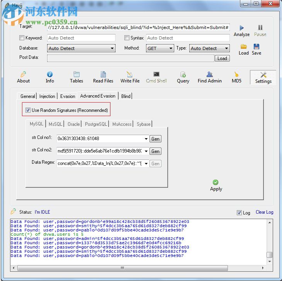Select the Oracle database tab
This screenshot has width=282, height=281.
click(73, 124)
